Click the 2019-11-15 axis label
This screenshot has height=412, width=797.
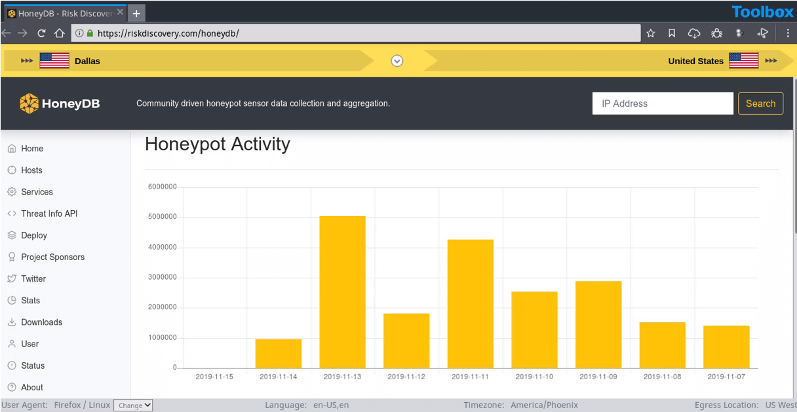(x=214, y=377)
